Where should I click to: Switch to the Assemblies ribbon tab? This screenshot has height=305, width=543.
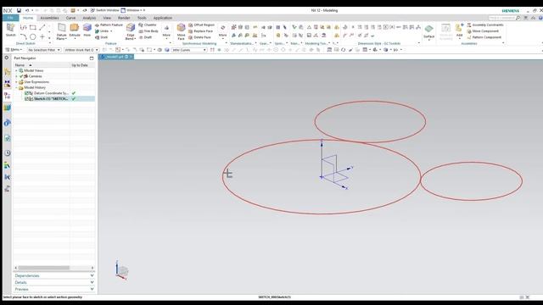[x=49, y=18]
